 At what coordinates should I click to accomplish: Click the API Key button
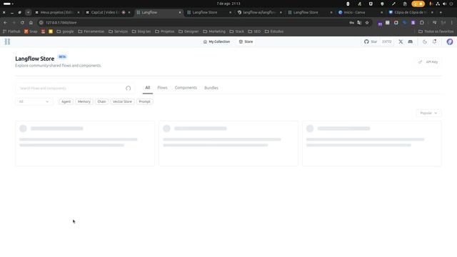click(428, 62)
